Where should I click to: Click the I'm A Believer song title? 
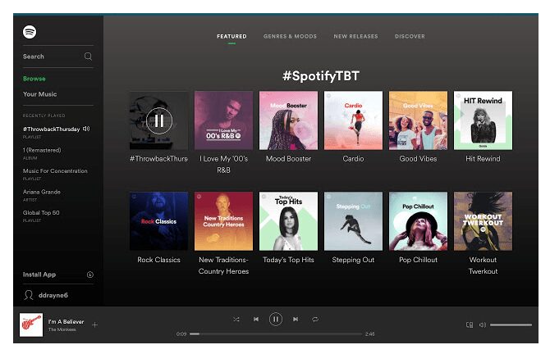pyautogui.click(x=66, y=322)
